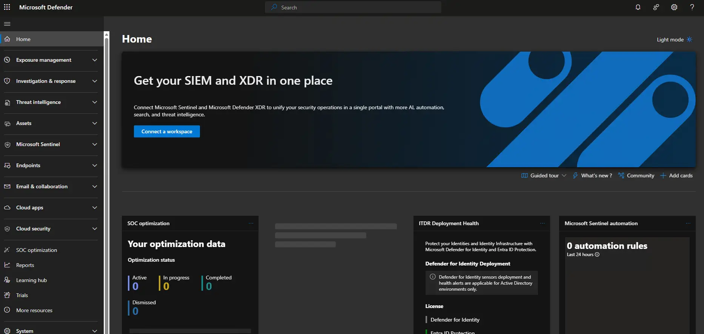Click the community feedback icon in header

656,7
